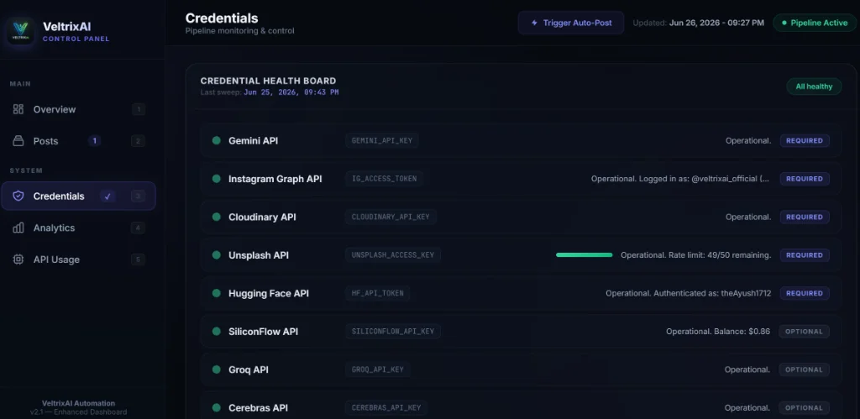Click the status dot beside Unsplash API
Image resolution: width=860 pixels, height=419 pixels.
[216, 255]
